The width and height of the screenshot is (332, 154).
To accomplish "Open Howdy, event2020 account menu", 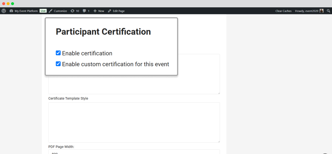I will coord(309,11).
